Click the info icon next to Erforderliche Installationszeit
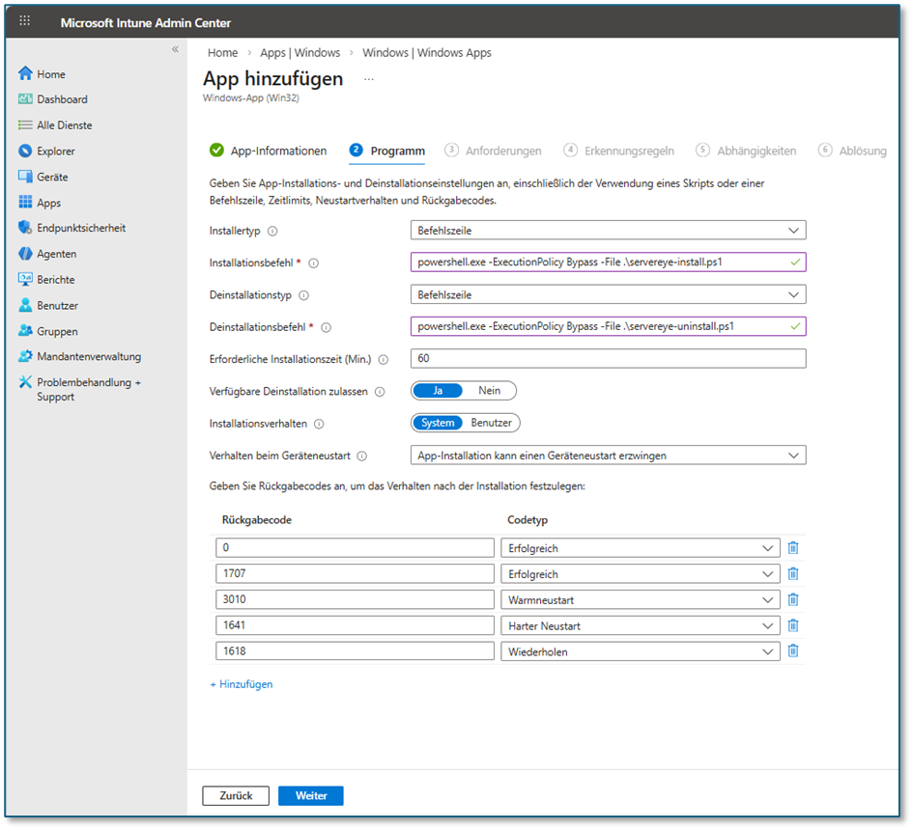The image size is (913, 830). [x=384, y=359]
